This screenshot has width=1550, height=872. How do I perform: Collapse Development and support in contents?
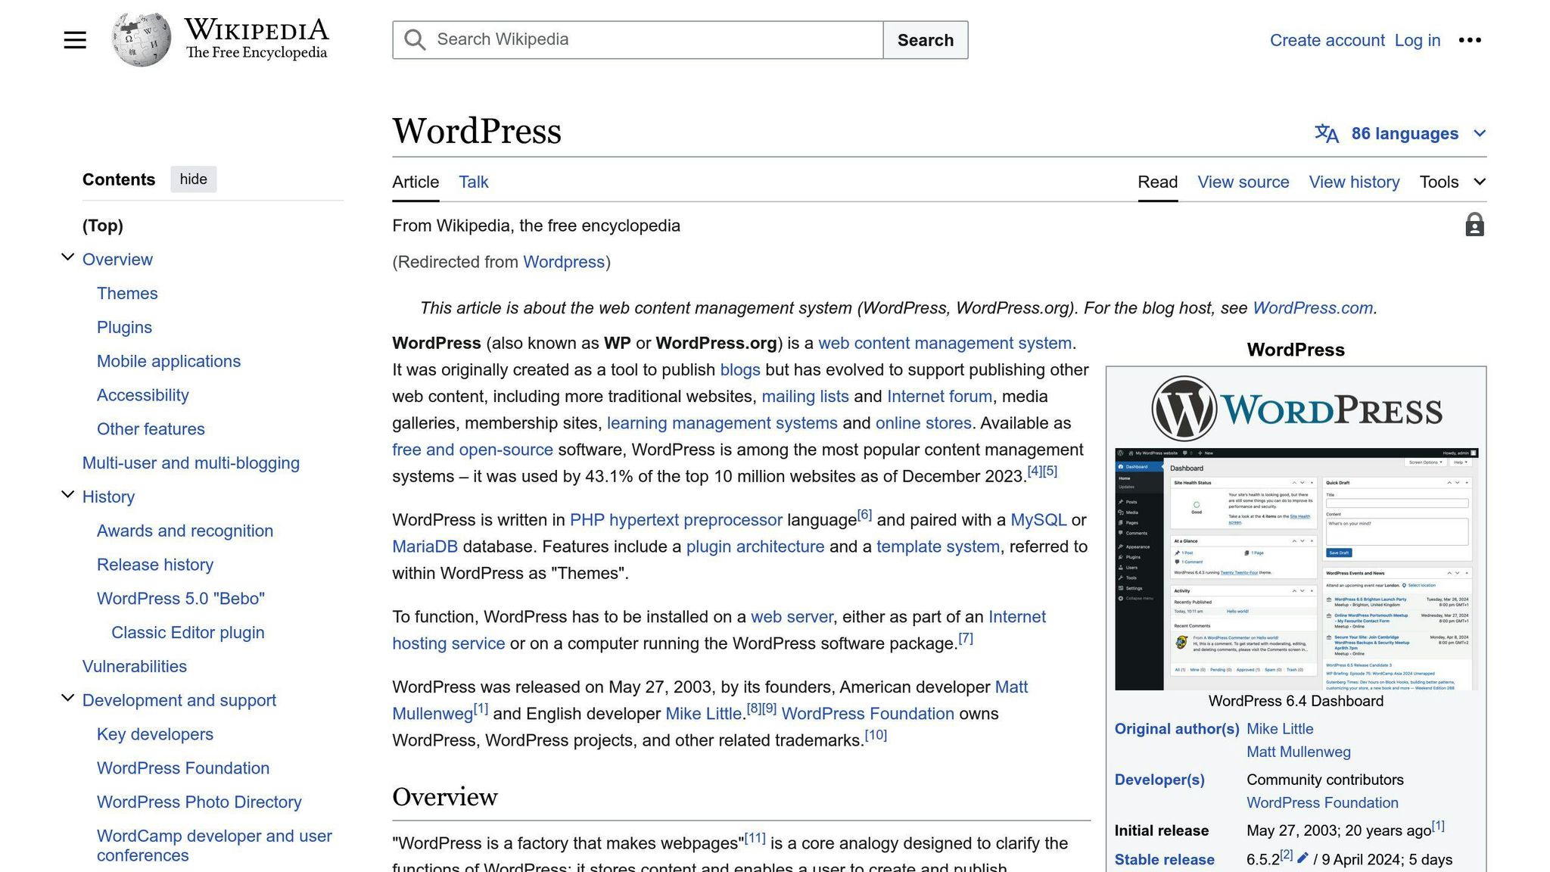point(67,699)
